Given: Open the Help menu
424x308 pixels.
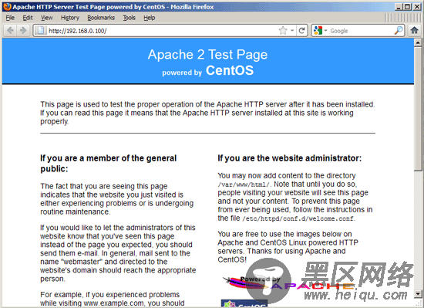Looking at the screenshot, I should pyautogui.click(x=150, y=18).
